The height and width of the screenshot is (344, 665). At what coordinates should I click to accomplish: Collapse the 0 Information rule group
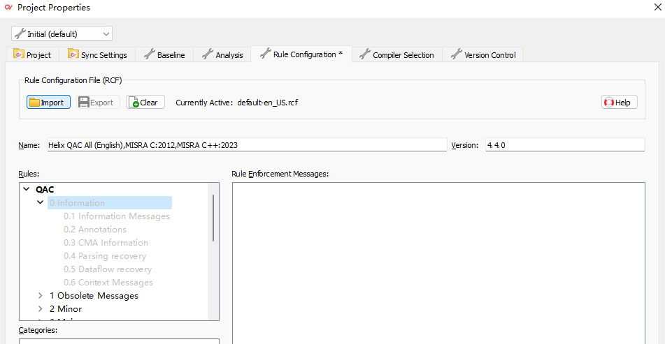pos(41,202)
